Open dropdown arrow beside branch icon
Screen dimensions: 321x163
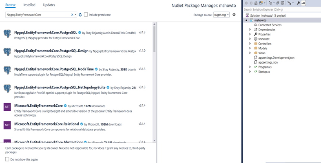[x=293, y=3]
